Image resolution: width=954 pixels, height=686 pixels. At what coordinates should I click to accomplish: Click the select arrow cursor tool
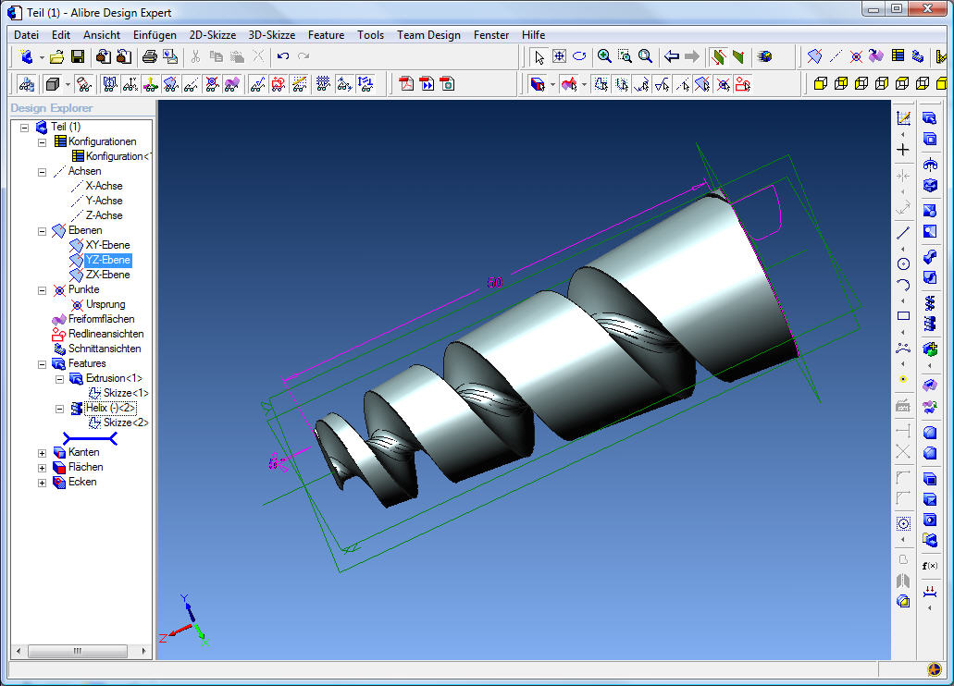click(539, 56)
